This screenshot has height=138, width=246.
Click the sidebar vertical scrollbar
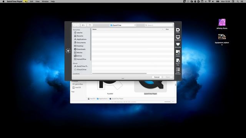point(91,44)
